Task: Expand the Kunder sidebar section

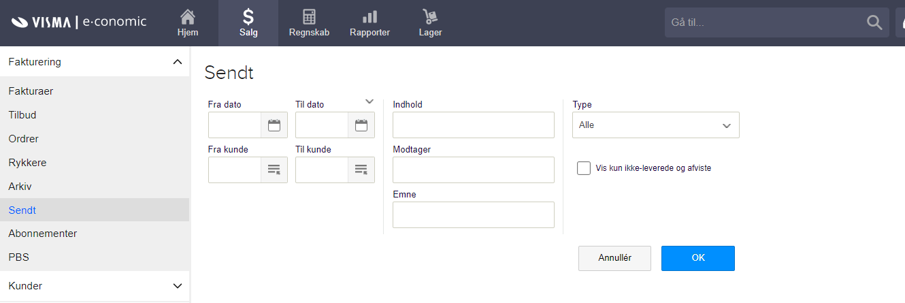Action: [x=178, y=286]
